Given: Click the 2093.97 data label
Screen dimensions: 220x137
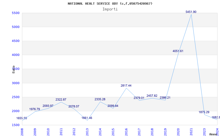Looking at the screenshot, I should [48, 106].
